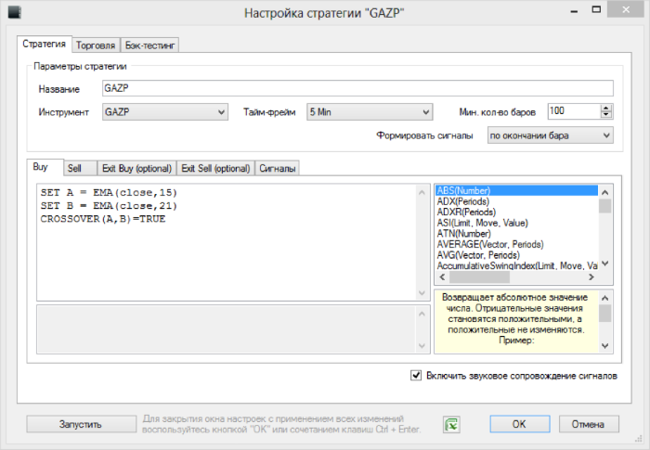
Task: Click function list scroll-down arrow
Action: [x=604, y=264]
